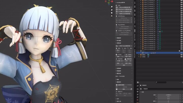Viewport: 183px width, 103px height.
Task: Toggle viewport visibility of the empty object row
Action: (x=181, y=57)
